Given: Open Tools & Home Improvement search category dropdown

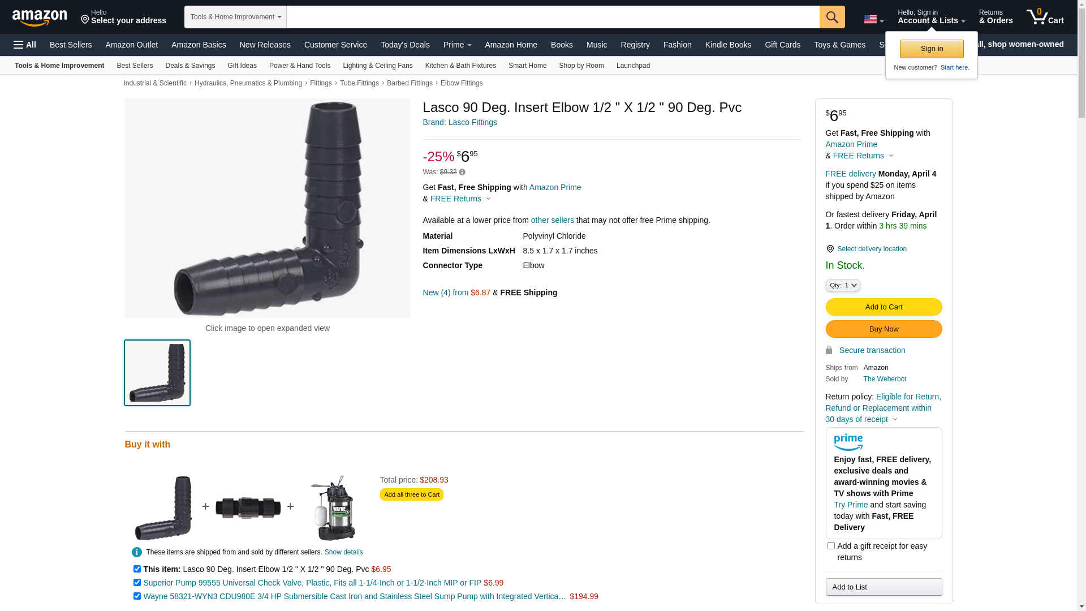Looking at the screenshot, I should coord(235,17).
